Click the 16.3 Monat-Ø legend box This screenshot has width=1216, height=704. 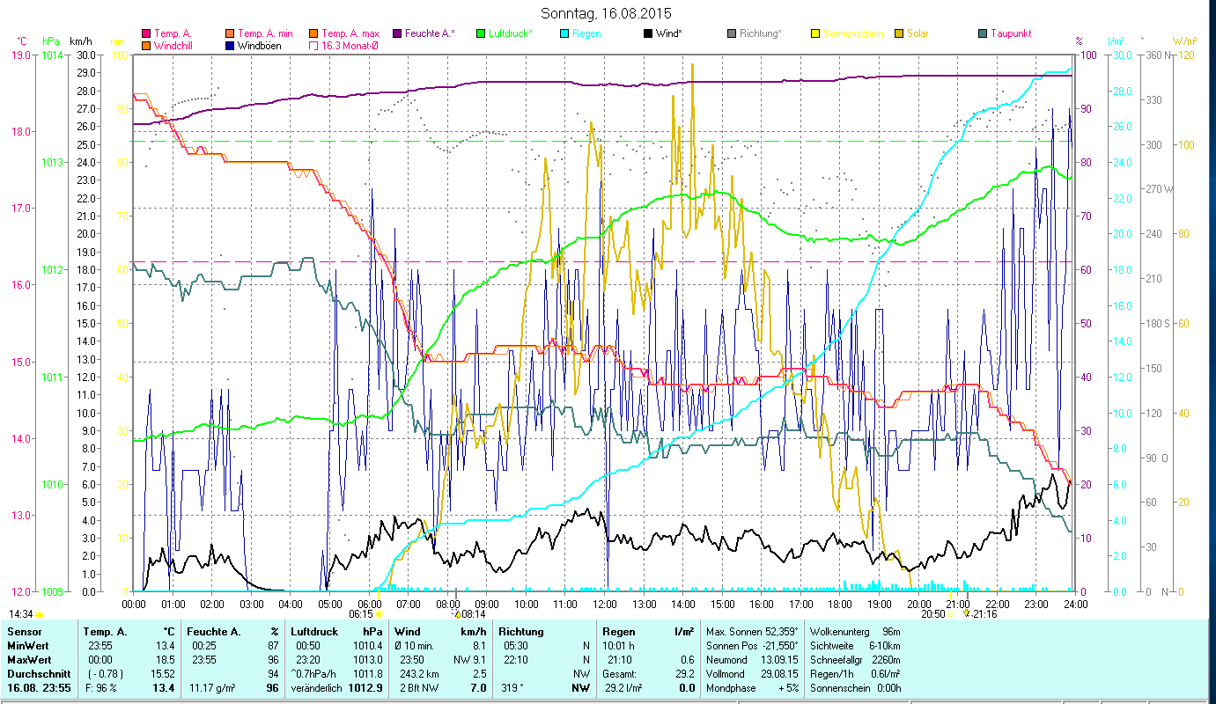pyautogui.click(x=314, y=46)
